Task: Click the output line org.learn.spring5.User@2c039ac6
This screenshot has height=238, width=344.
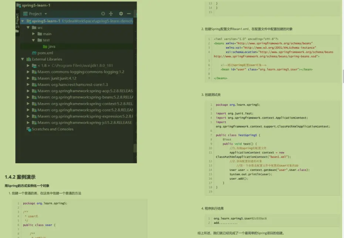Action: coord(240,218)
